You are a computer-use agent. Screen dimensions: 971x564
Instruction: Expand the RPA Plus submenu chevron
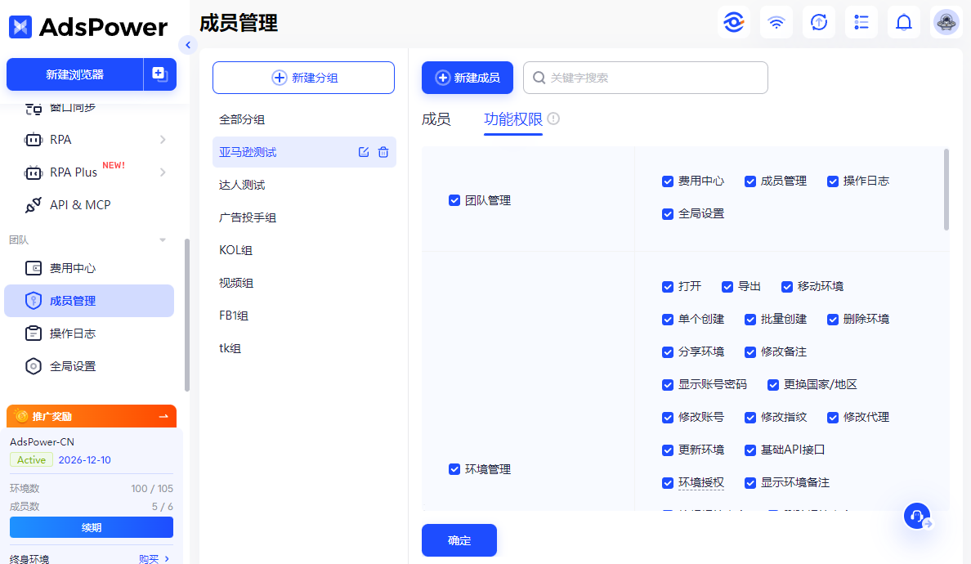point(163,172)
